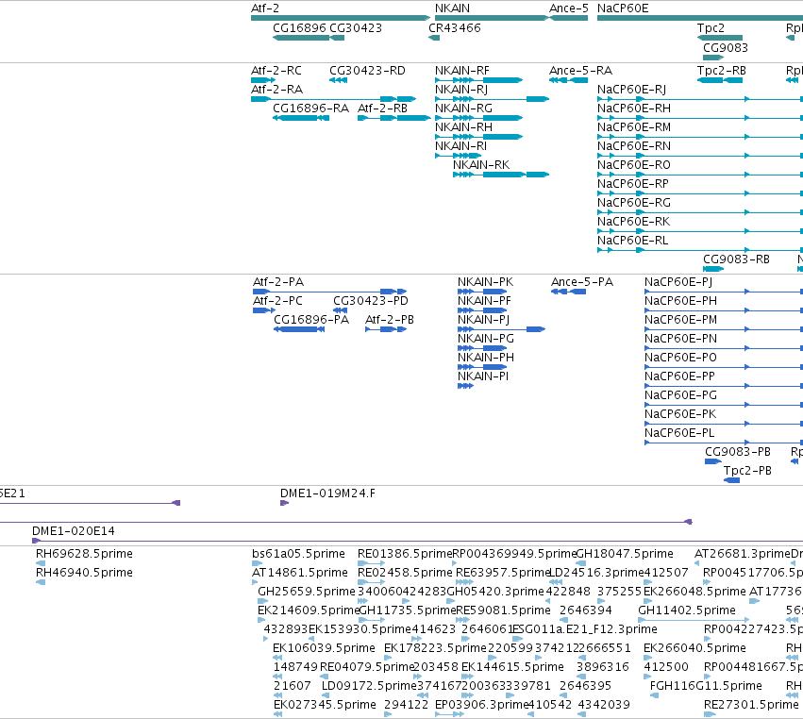The height and width of the screenshot is (719, 803).
Task: Click the bs61a05.5prime EST label
Action: (x=298, y=554)
